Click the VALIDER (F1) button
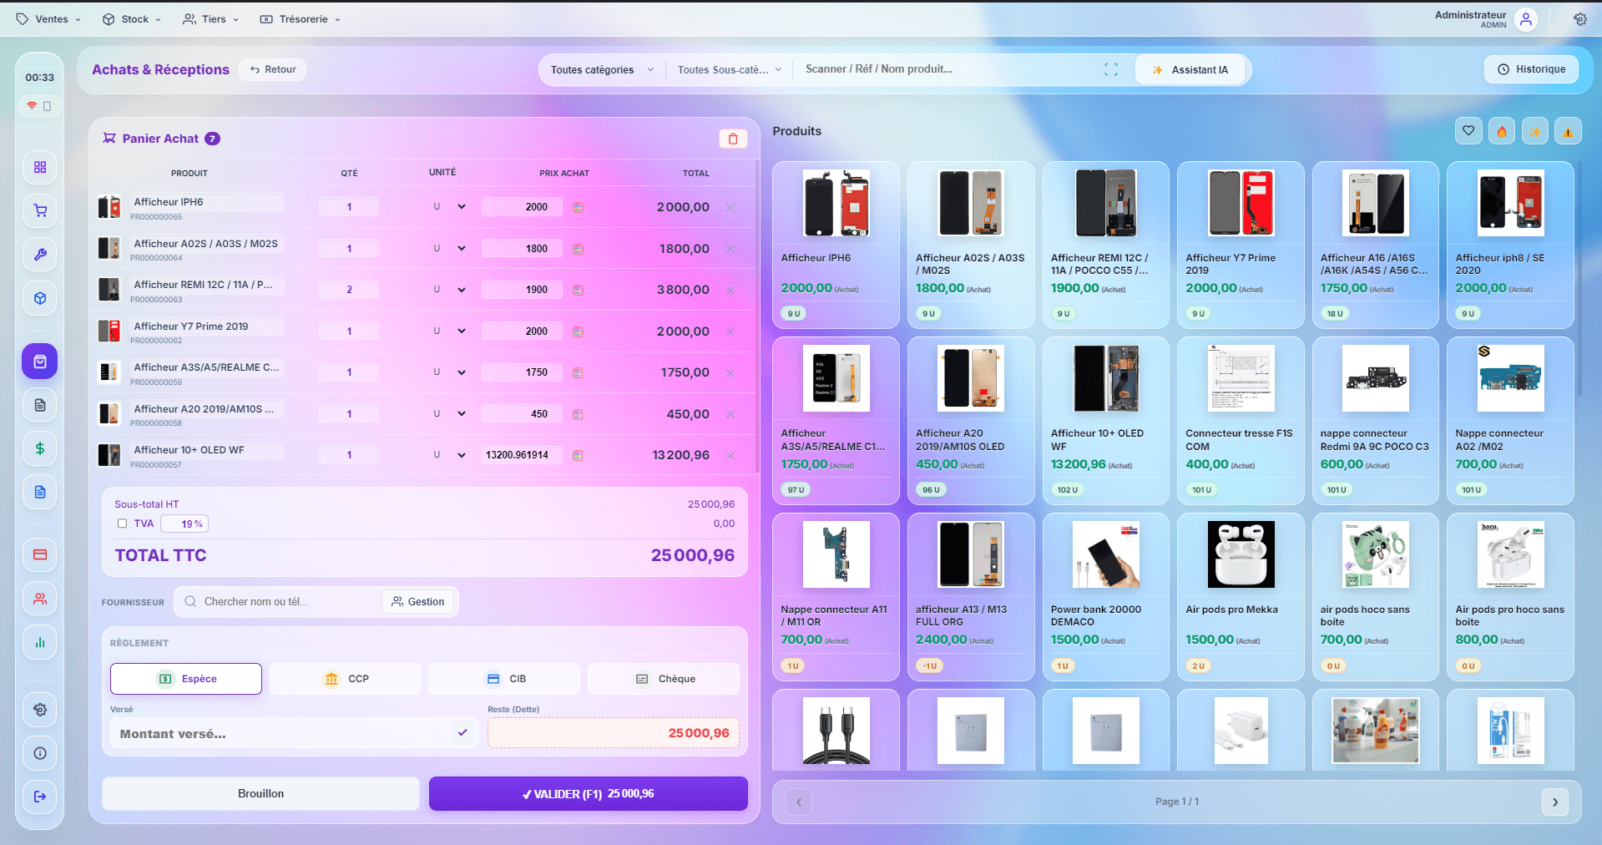The width and height of the screenshot is (1602, 845). 587,793
